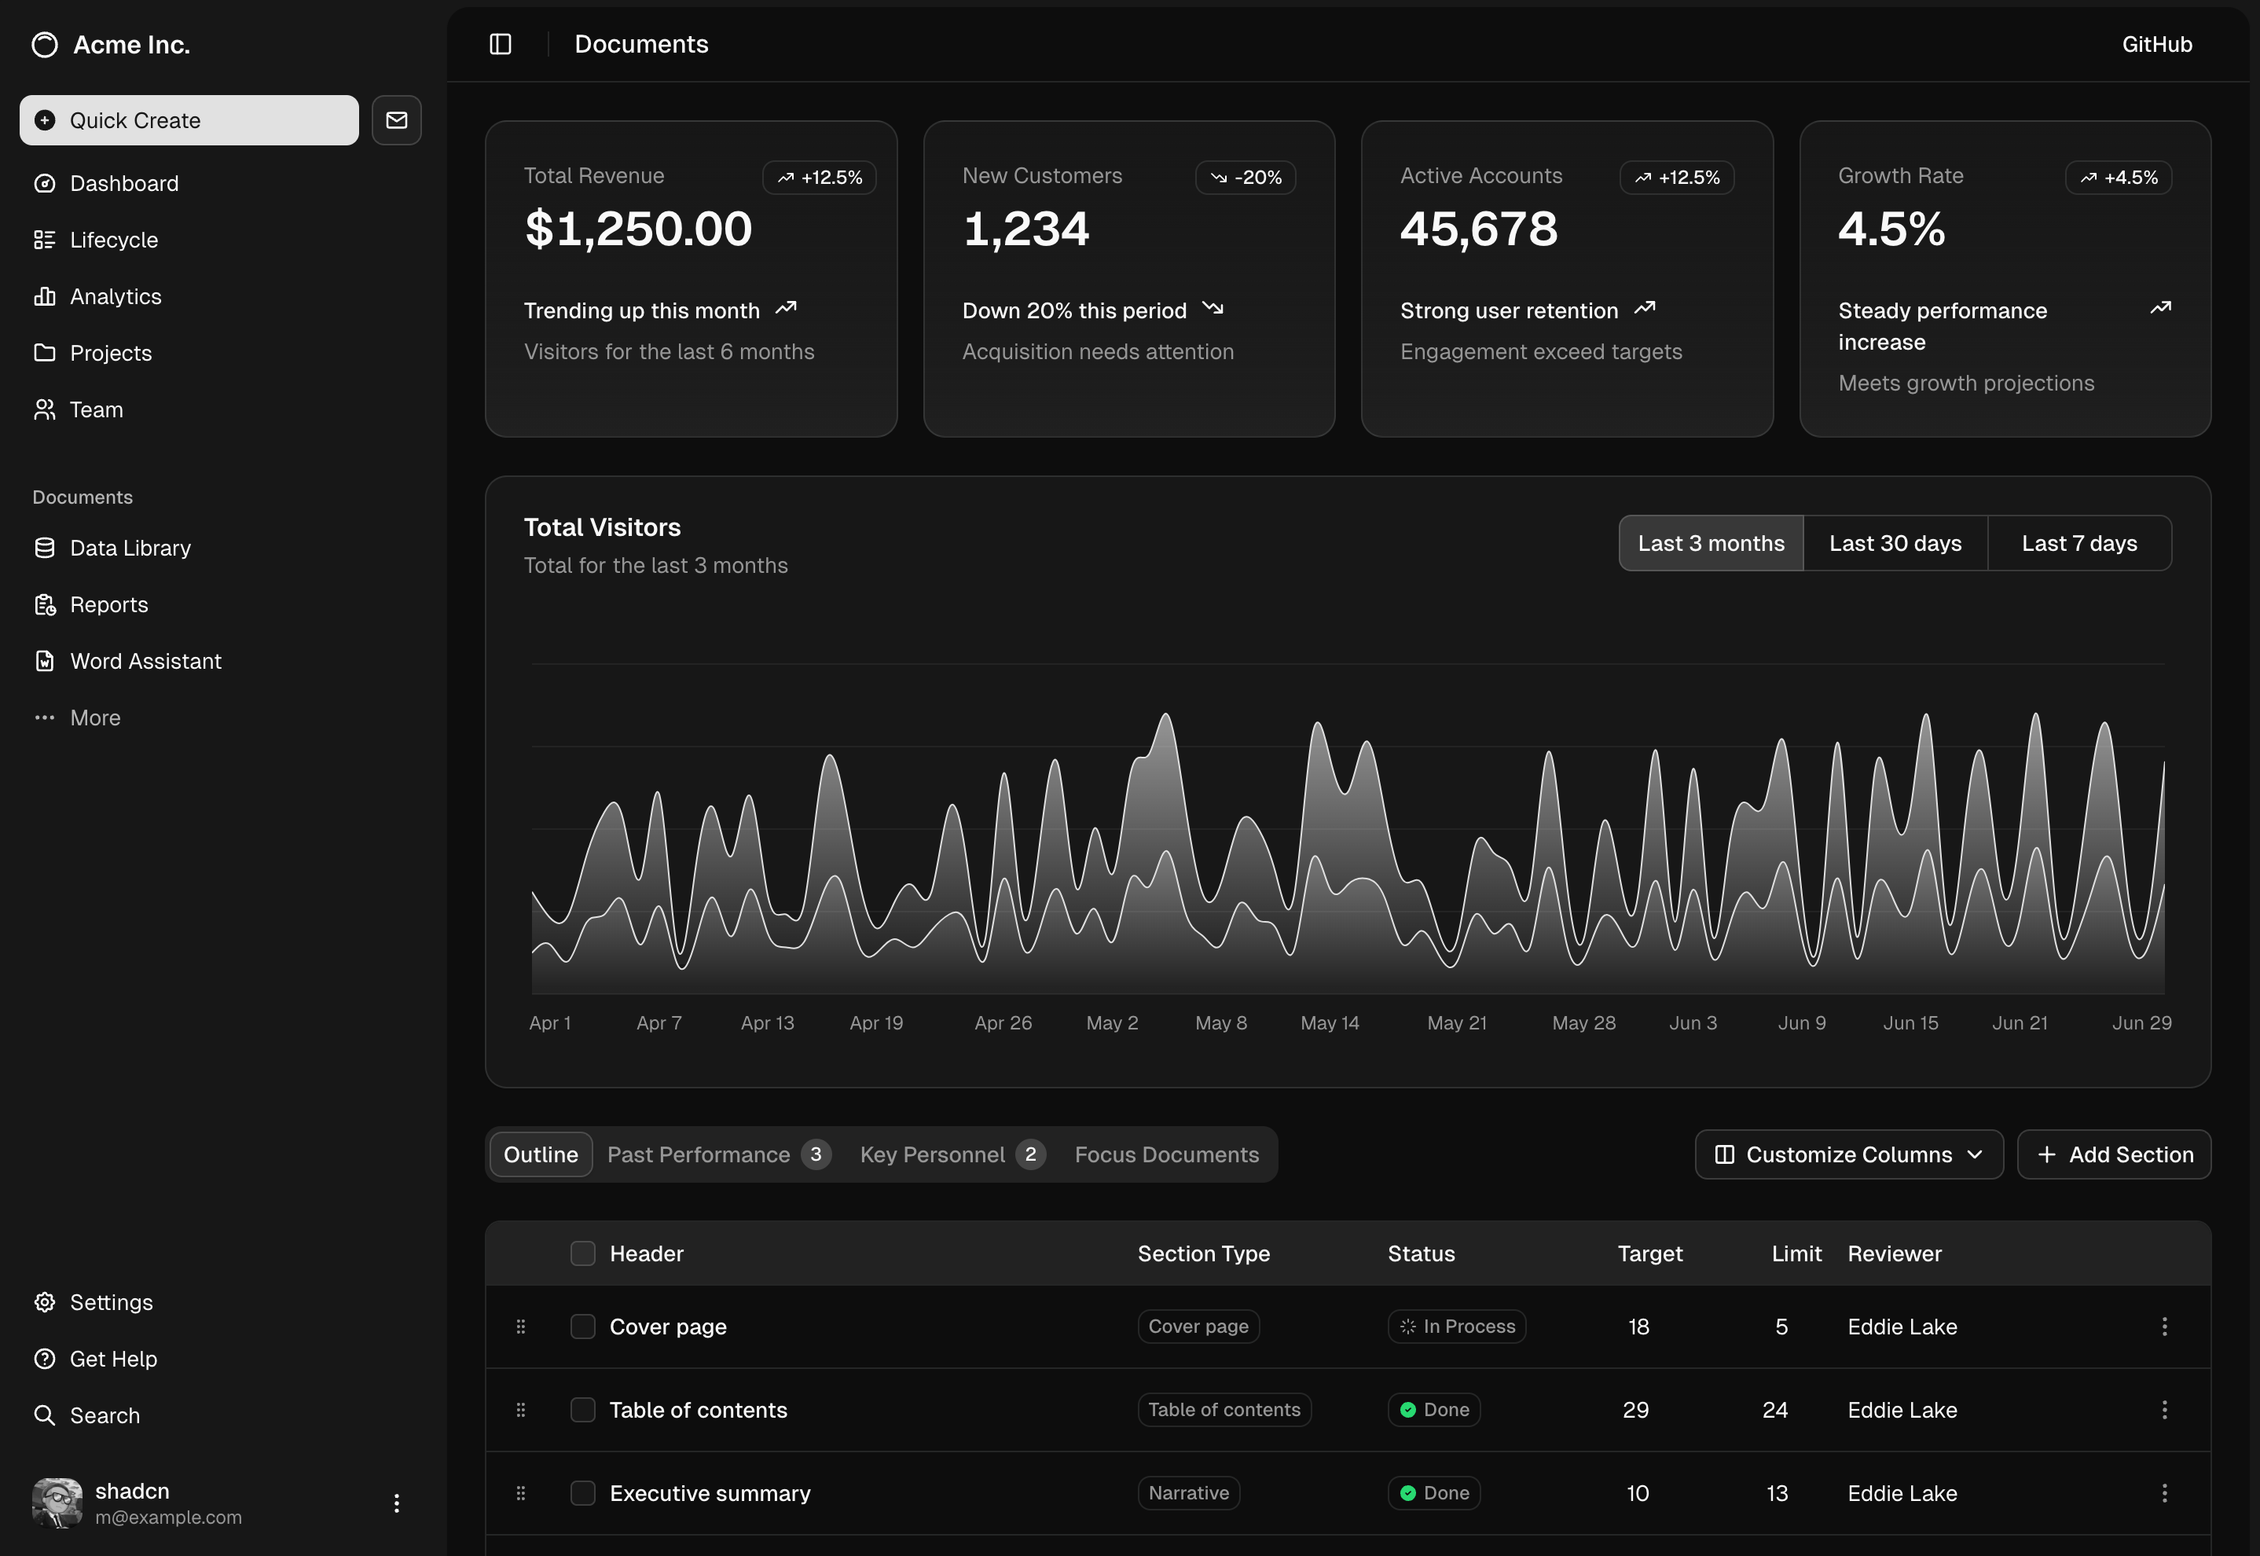Grab the drag handle for Cover page

[x=521, y=1327]
